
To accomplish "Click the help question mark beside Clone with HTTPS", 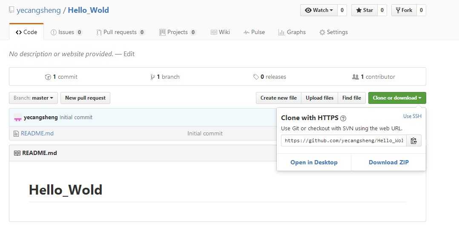I will pyautogui.click(x=343, y=118).
